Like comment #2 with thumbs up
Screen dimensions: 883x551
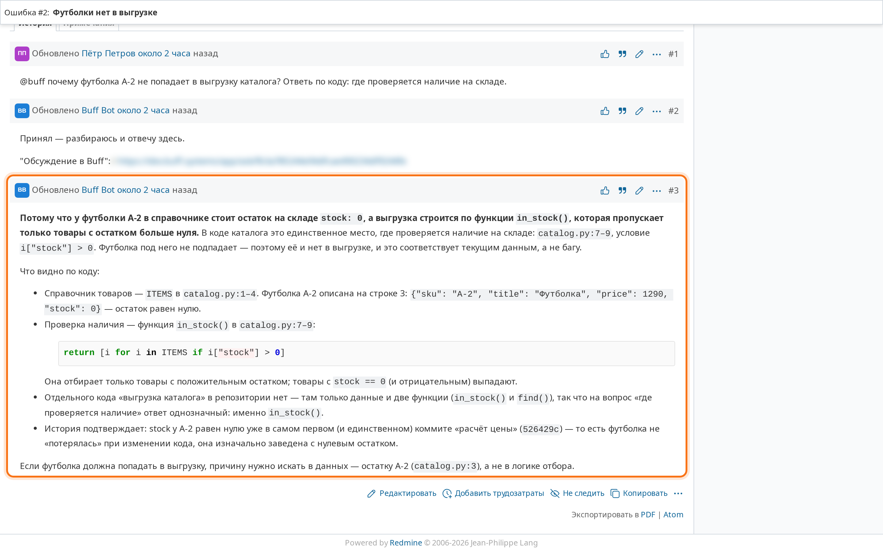pyautogui.click(x=605, y=111)
